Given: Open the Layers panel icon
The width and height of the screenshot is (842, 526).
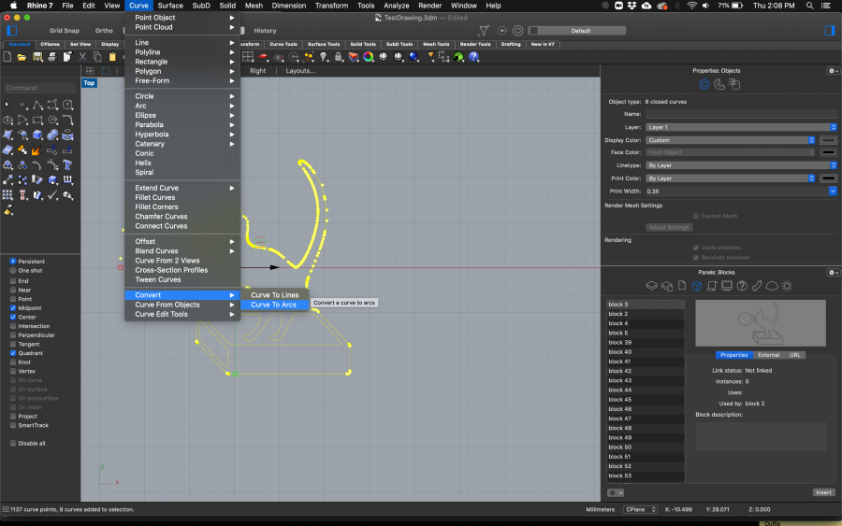Looking at the screenshot, I should click(652, 285).
